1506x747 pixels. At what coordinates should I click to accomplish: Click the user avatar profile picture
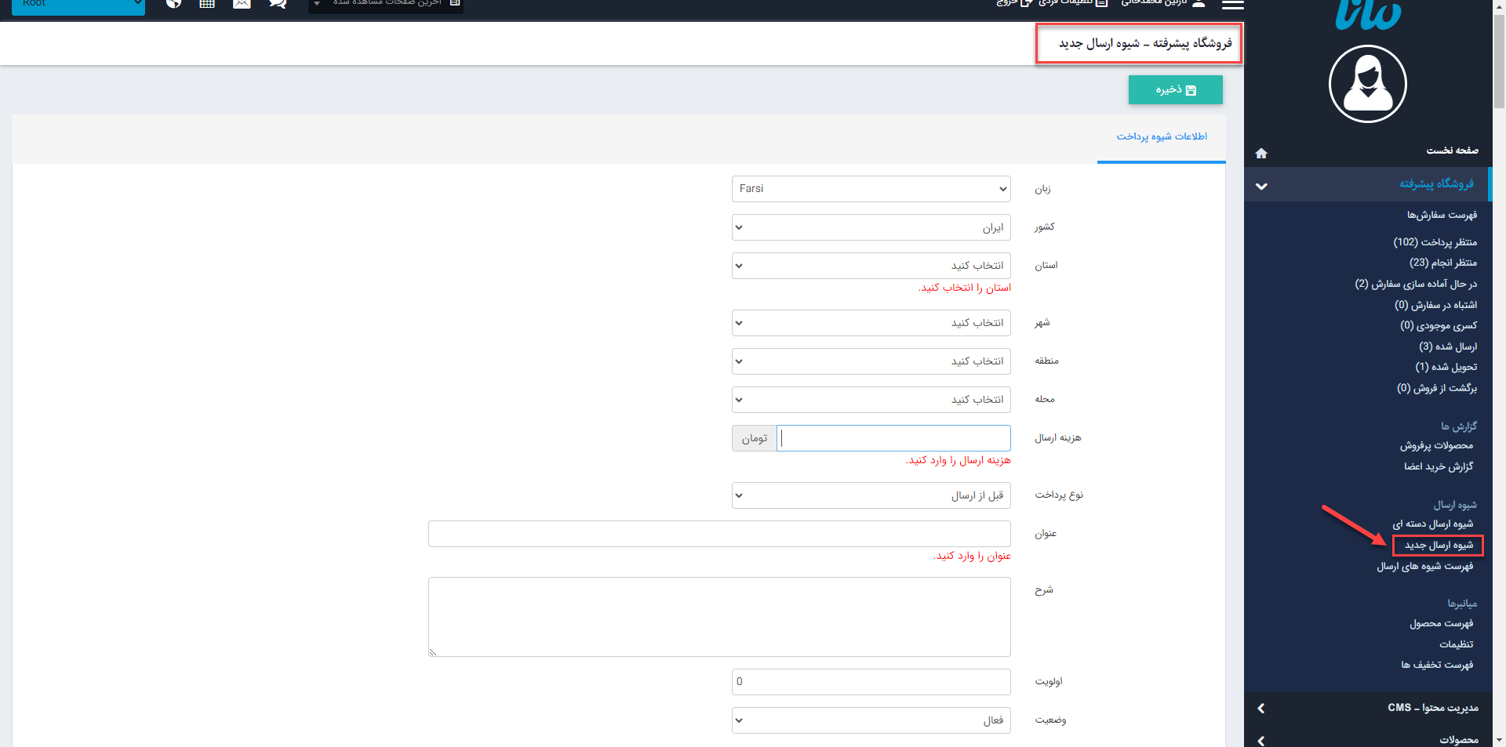[x=1367, y=84]
